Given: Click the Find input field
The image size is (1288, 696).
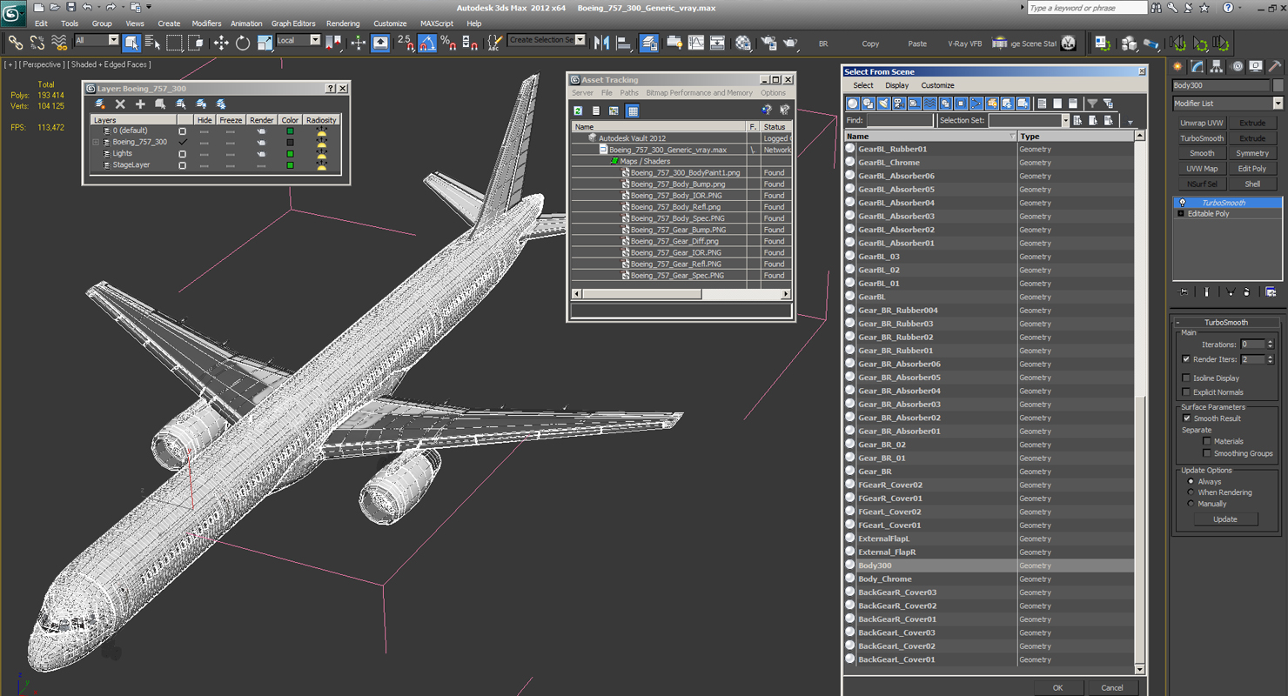Looking at the screenshot, I should [900, 121].
